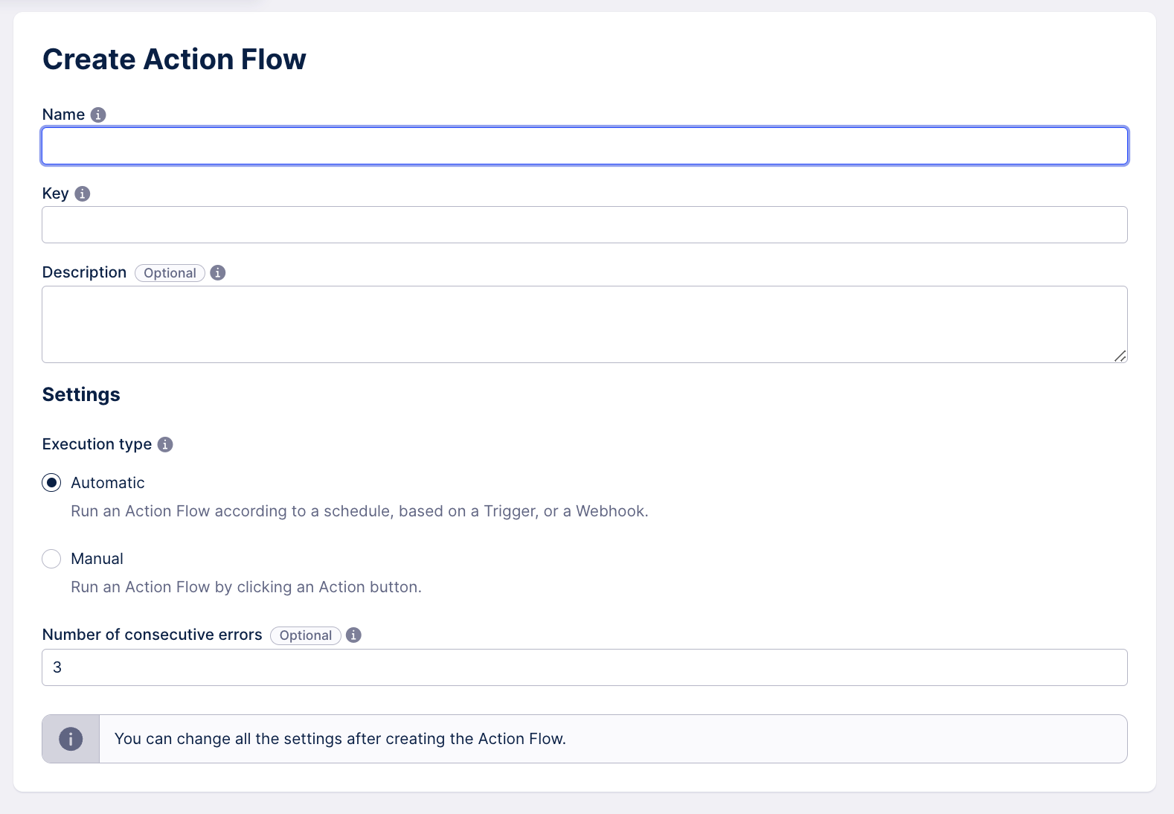This screenshot has width=1174, height=814.
Task: Click into the Key input field
Action: pyautogui.click(x=585, y=225)
